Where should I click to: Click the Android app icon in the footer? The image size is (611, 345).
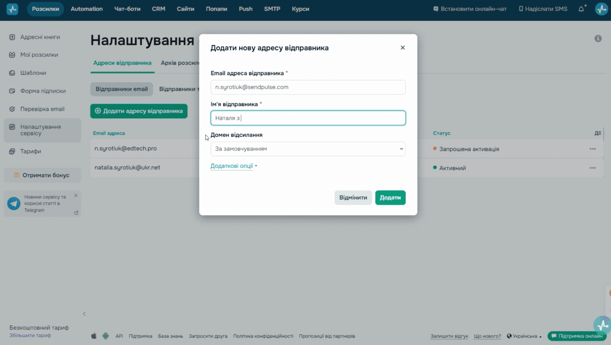tap(105, 336)
